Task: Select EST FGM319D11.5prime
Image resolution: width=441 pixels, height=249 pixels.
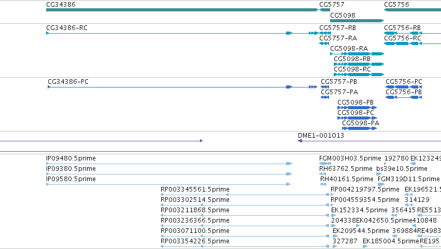Action: (x=381, y=184)
